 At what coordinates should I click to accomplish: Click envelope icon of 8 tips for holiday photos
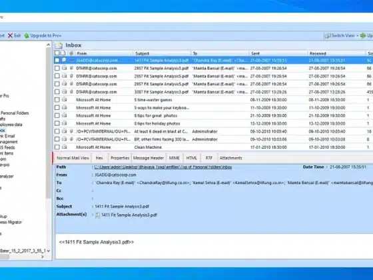click(x=64, y=123)
